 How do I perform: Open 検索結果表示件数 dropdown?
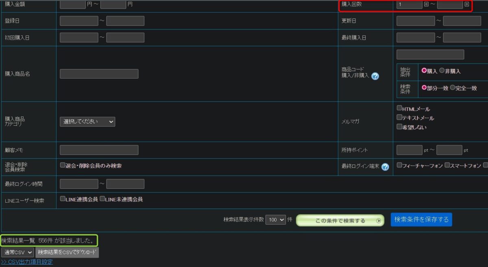click(276, 220)
